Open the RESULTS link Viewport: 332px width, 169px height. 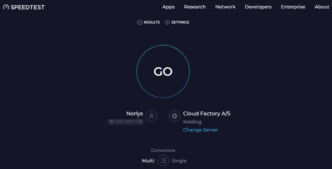click(152, 22)
